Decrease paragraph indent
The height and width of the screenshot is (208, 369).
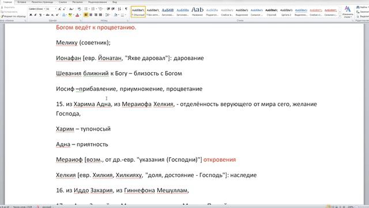(x=108, y=9)
